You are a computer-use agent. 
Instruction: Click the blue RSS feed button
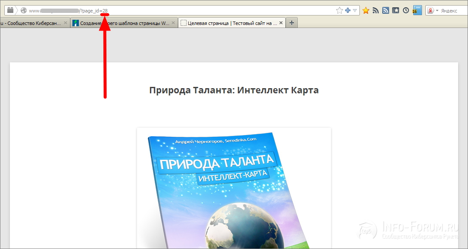[x=386, y=11]
